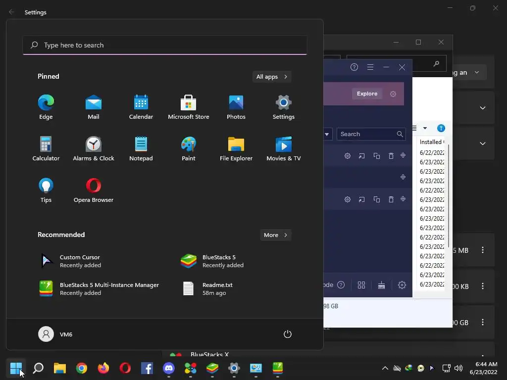Delete the upper BlueStacks instance via trash icon

pyautogui.click(x=391, y=156)
